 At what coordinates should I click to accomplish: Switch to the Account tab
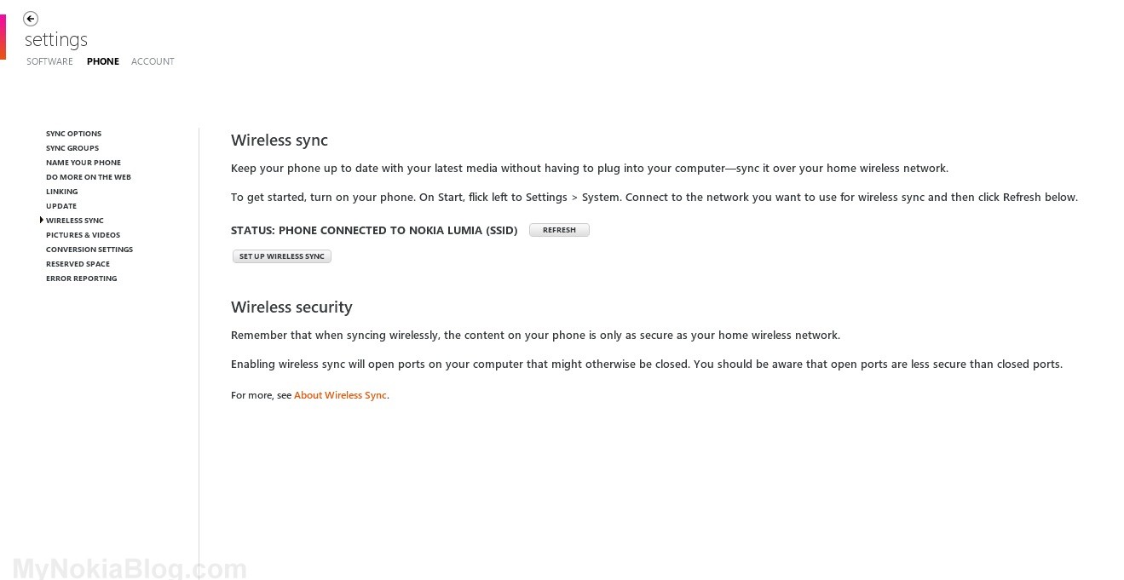tap(153, 61)
